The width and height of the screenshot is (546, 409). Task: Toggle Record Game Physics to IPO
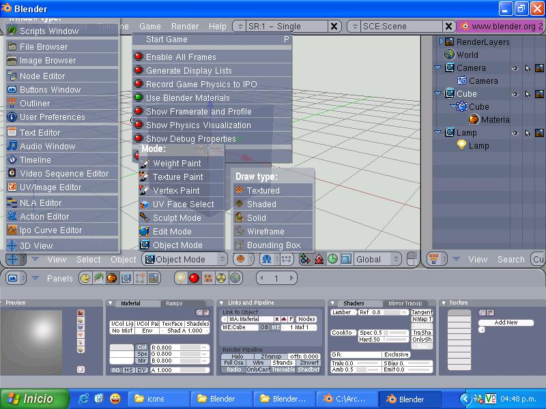pyautogui.click(x=212, y=84)
